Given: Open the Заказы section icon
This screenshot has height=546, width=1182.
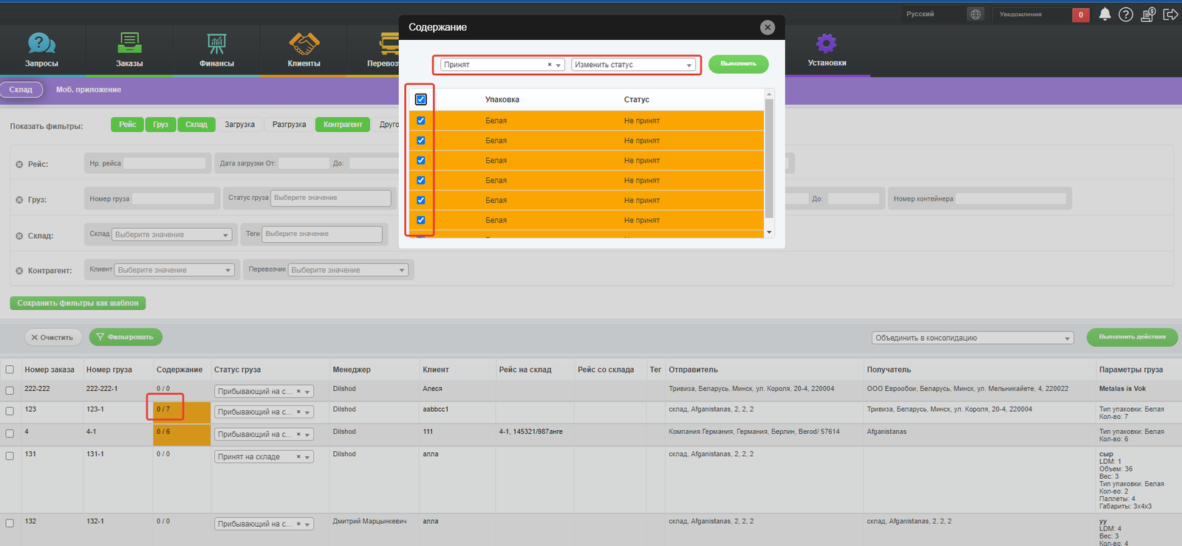Looking at the screenshot, I should pyautogui.click(x=129, y=44).
